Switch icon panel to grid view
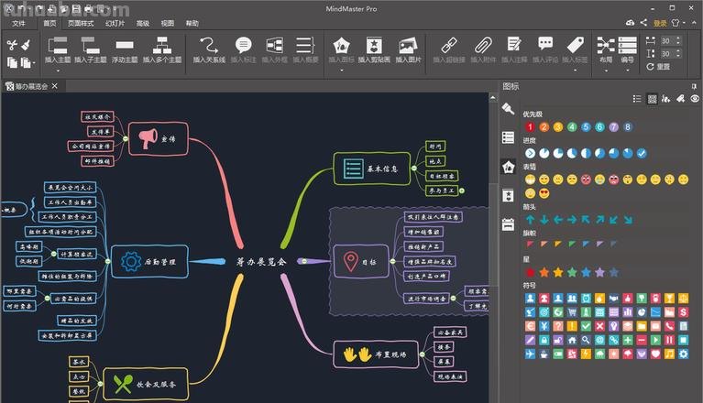The height and width of the screenshot is (403, 703). pos(652,98)
